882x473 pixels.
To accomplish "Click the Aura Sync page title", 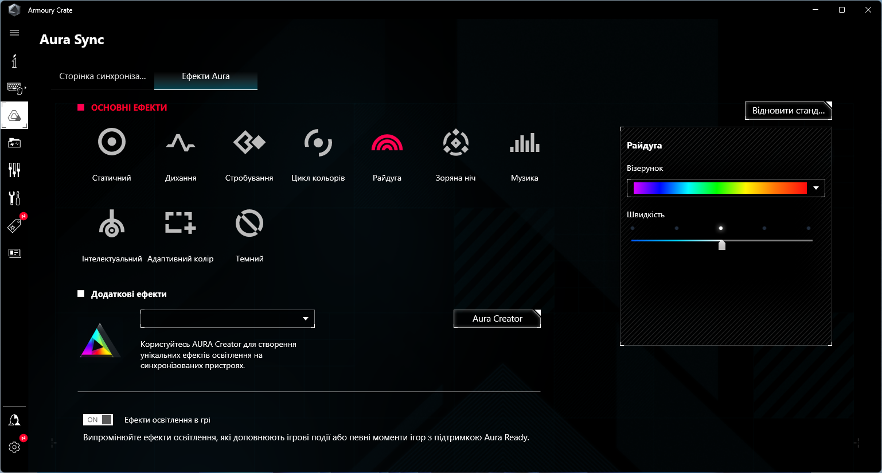I will tap(72, 40).
